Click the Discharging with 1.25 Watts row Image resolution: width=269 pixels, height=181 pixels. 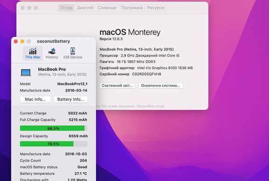click(54, 180)
